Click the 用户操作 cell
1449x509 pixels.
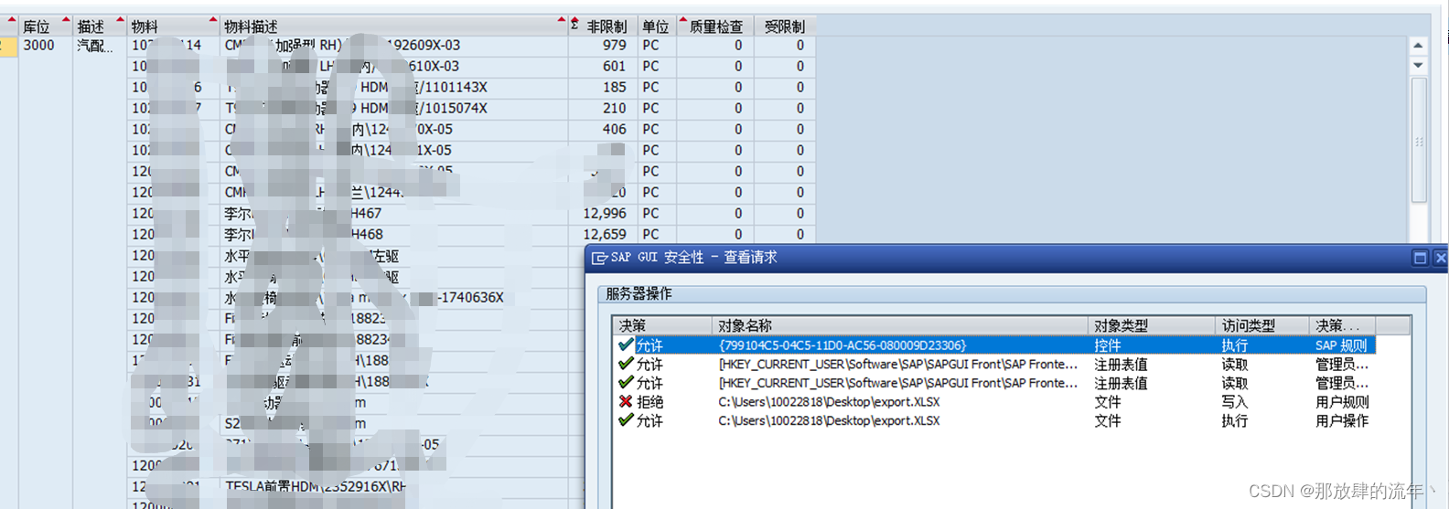tap(1342, 420)
